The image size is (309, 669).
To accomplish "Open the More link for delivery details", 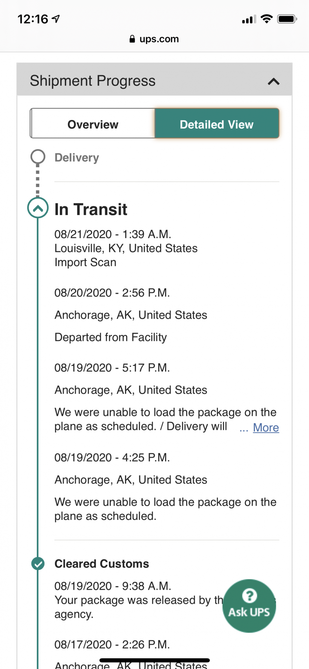I will coord(266,427).
